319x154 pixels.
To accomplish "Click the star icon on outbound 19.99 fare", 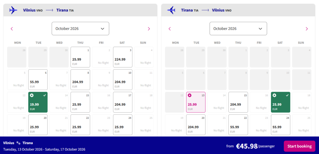I will click(32, 95).
